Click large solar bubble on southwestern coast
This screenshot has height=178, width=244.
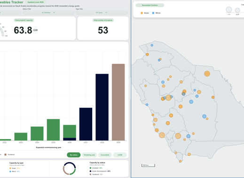pyautogui.click(x=162, y=135)
